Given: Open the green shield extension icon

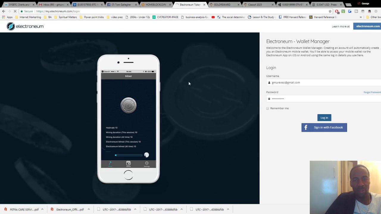Looking at the screenshot, I should point(343,11).
